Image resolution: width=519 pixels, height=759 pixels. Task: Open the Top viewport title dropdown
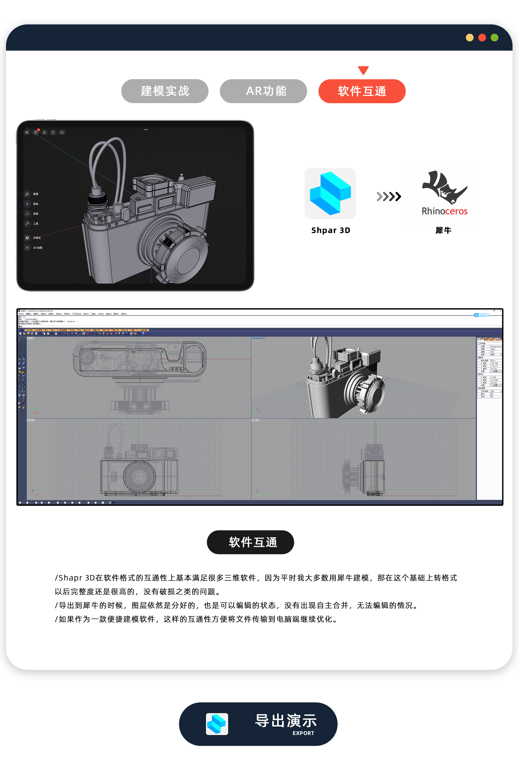pyautogui.click(x=32, y=339)
